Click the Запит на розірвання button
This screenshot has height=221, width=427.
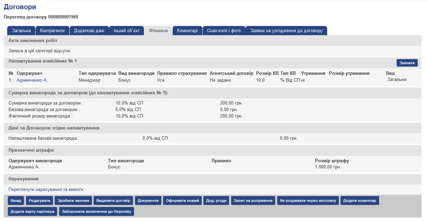click(x=253, y=201)
